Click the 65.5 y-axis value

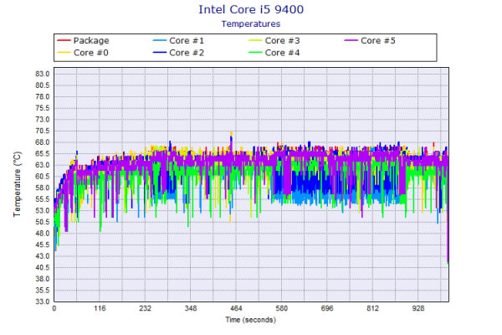(43, 153)
